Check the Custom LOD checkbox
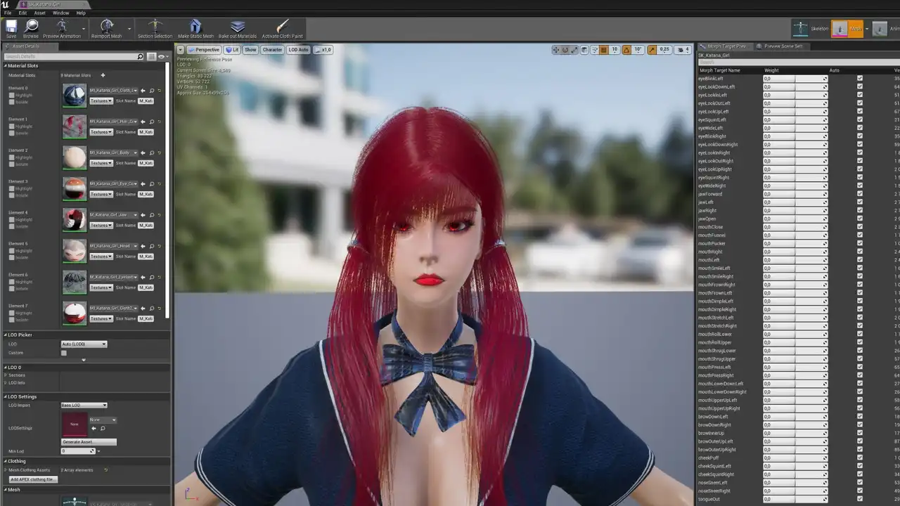 (x=64, y=353)
